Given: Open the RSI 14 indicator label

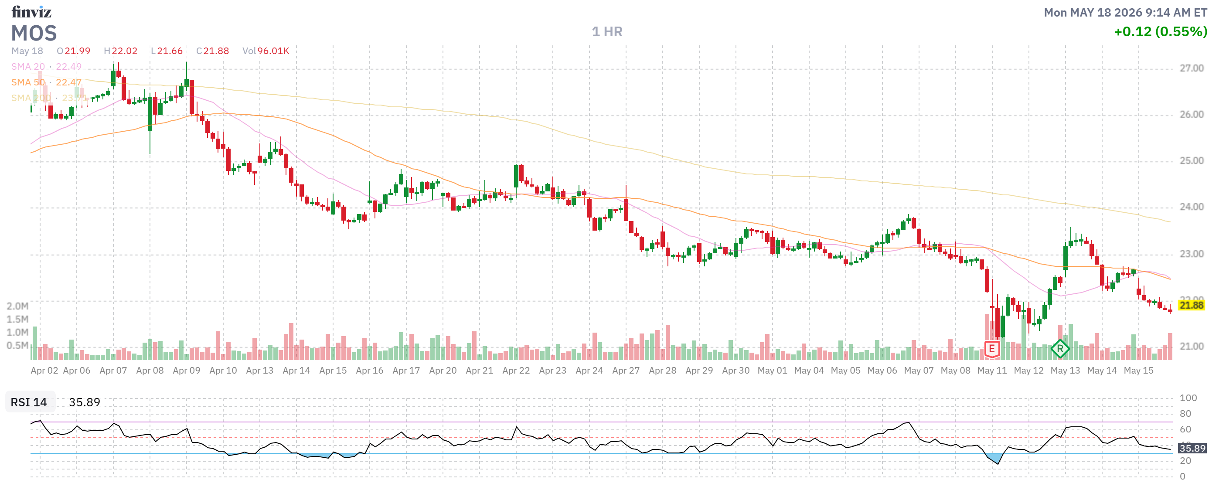Looking at the screenshot, I should 29,402.
